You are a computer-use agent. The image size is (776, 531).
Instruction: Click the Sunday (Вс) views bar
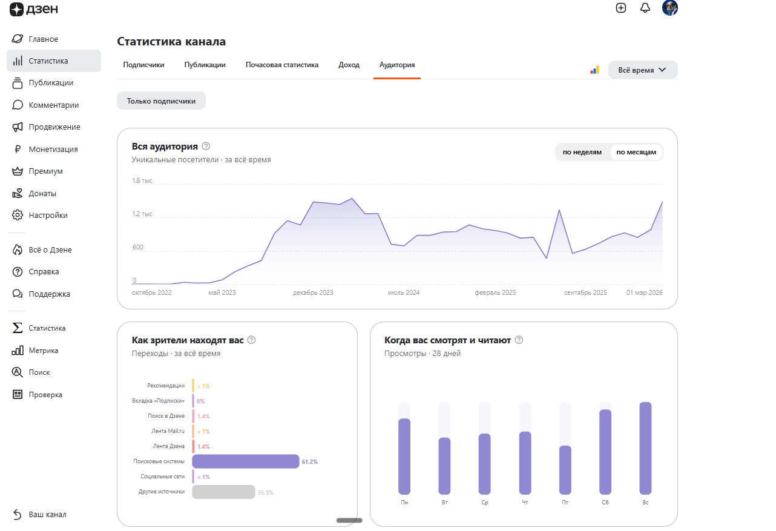pyautogui.click(x=645, y=448)
